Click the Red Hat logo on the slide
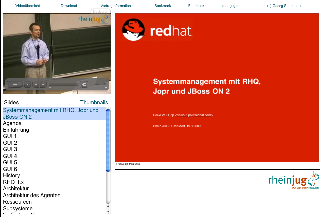Image resolution: width=323 pixels, height=217 pixels. pos(157,30)
